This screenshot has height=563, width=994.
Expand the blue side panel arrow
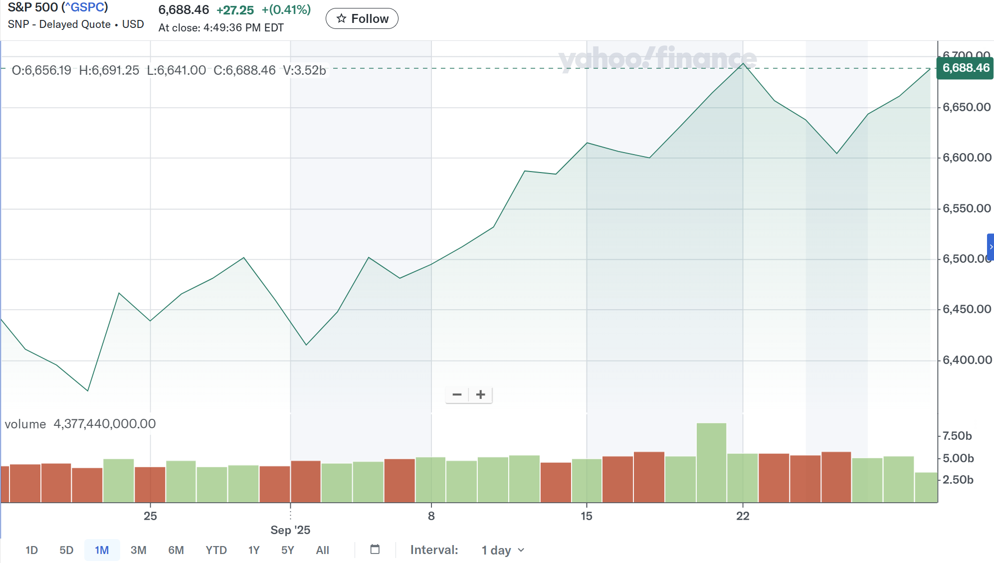coord(991,247)
